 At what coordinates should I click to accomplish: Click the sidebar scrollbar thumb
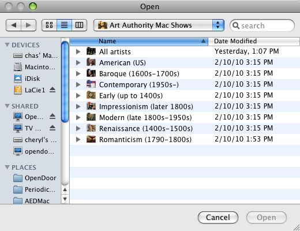(x=65, y=82)
